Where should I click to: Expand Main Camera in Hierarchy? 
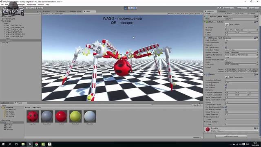pos(1,17)
